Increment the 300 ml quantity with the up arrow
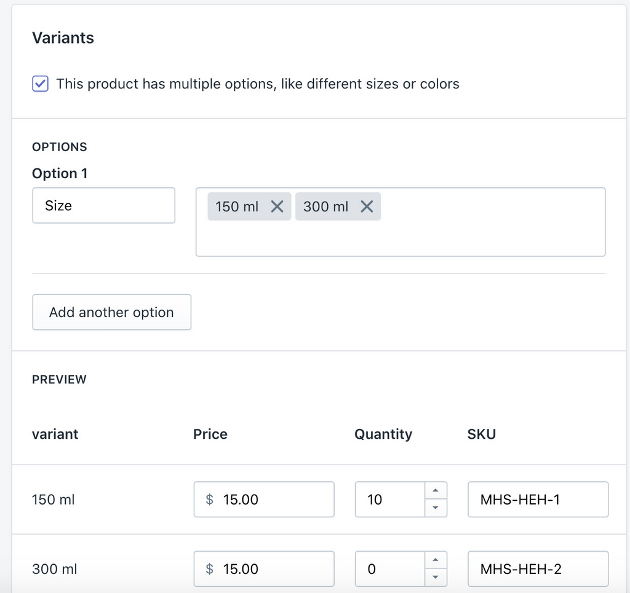Image resolution: width=630 pixels, height=593 pixels. click(x=436, y=559)
